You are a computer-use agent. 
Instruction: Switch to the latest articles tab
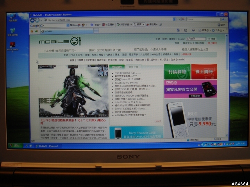click(x=134, y=67)
